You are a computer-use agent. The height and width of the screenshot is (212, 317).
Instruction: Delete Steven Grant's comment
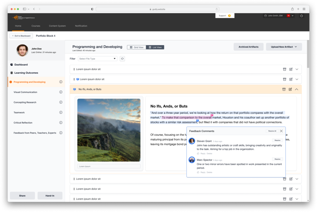(210, 154)
